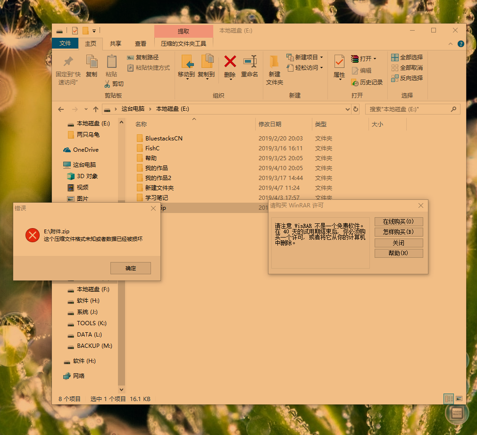Viewport: 477px width, 435px height.
Task: Switch to the Share (共享) tab
Action: (115, 44)
